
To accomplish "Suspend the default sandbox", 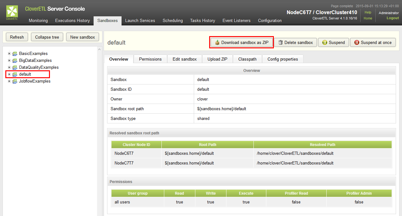I will [334, 42].
